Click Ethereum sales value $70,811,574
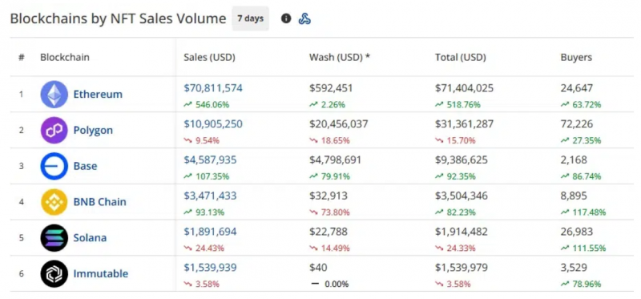 pos(213,88)
